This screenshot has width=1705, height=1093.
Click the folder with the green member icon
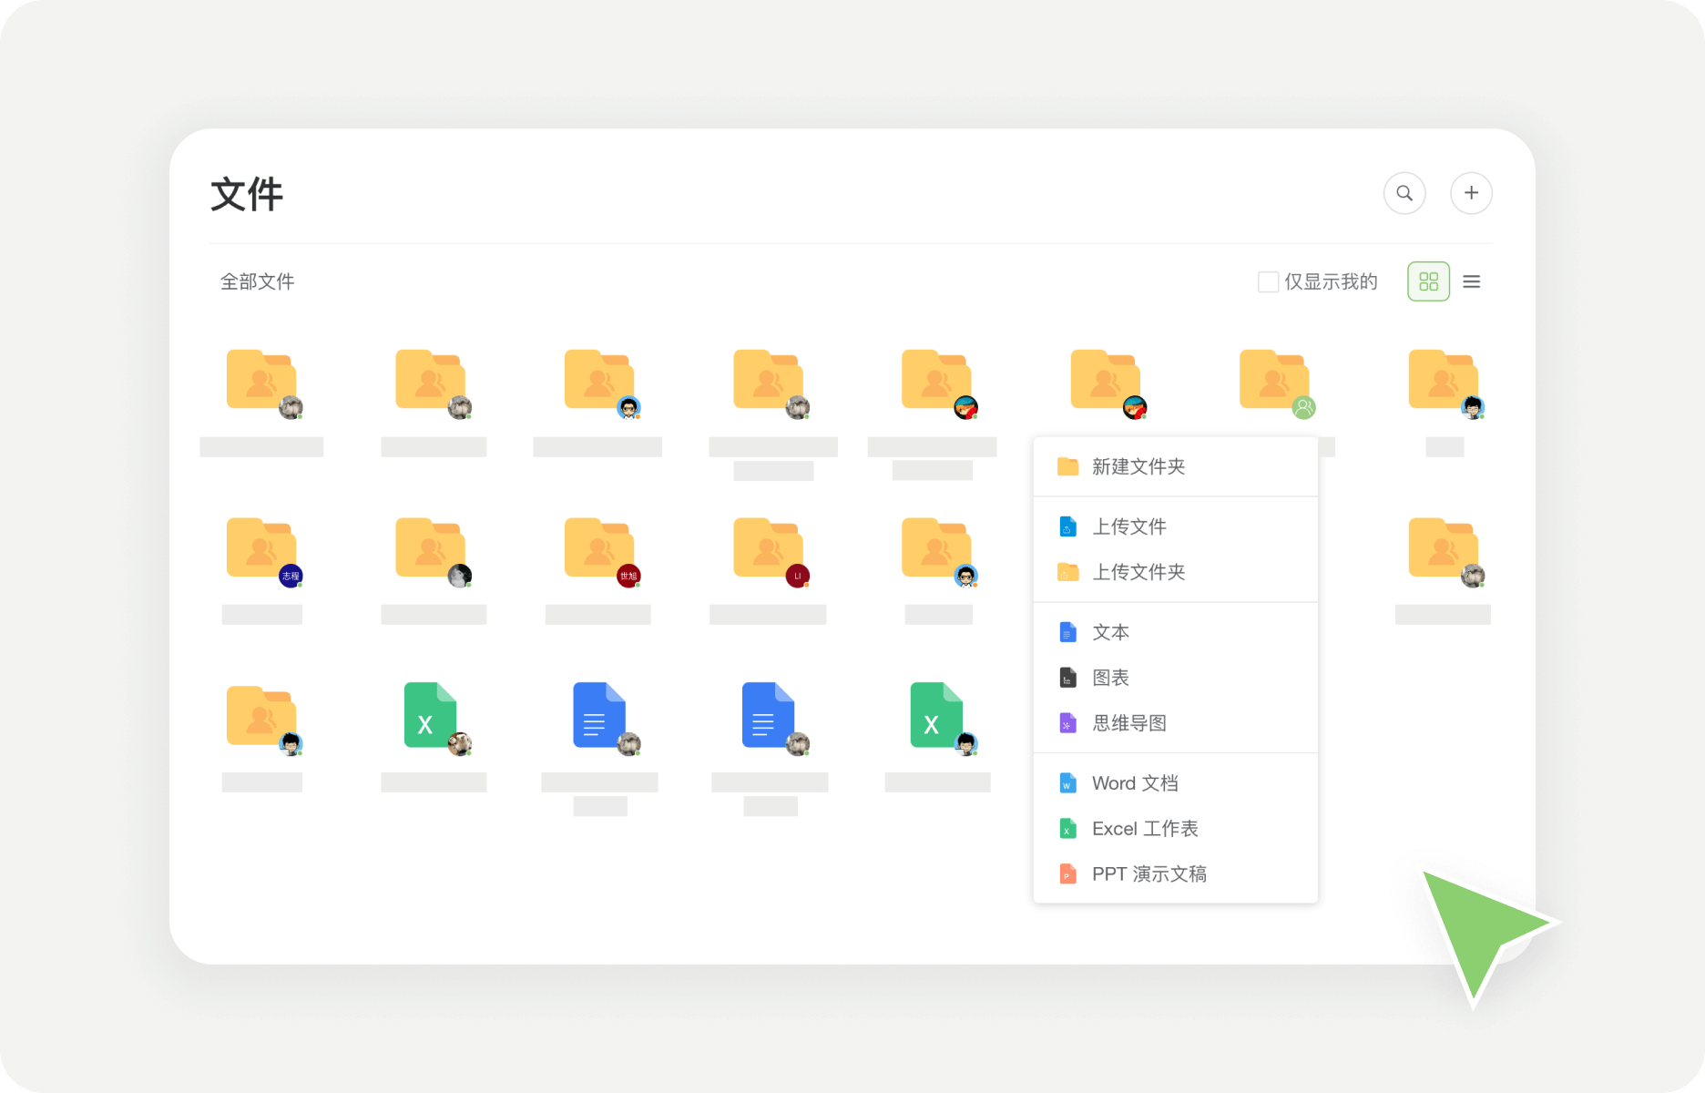pyautogui.click(x=1273, y=380)
